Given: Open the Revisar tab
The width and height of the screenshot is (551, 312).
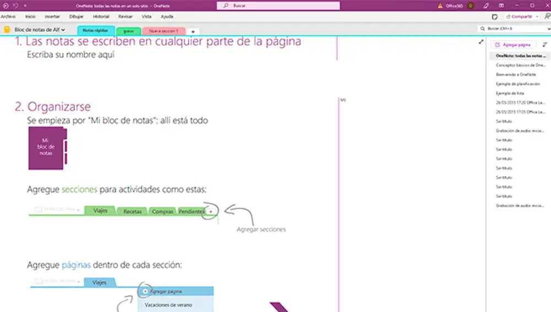Looking at the screenshot, I should (x=126, y=17).
